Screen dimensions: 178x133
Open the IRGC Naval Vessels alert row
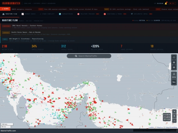click(x=89, y=27)
